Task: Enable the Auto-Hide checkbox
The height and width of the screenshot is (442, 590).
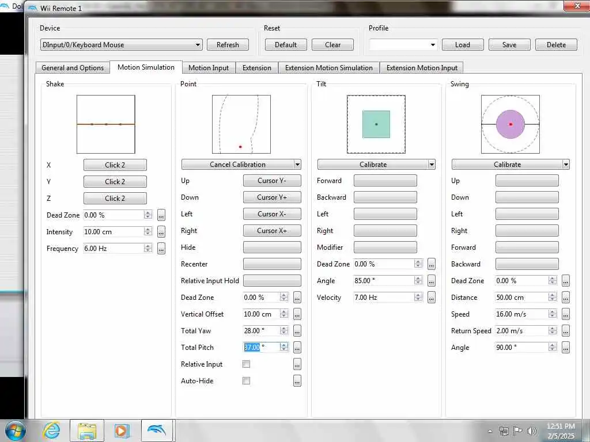Action: click(x=247, y=381)
